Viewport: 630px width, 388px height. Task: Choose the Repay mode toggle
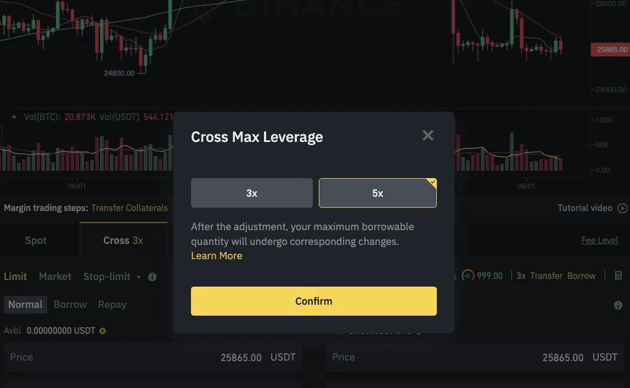click(112, 305)
